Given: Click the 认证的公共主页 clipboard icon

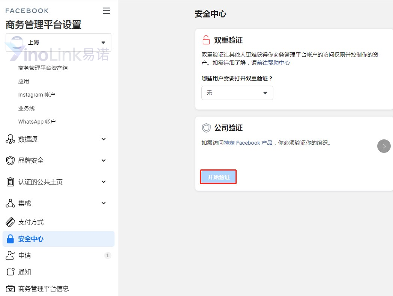Looking at the screenshot, I should pos(10,182).
